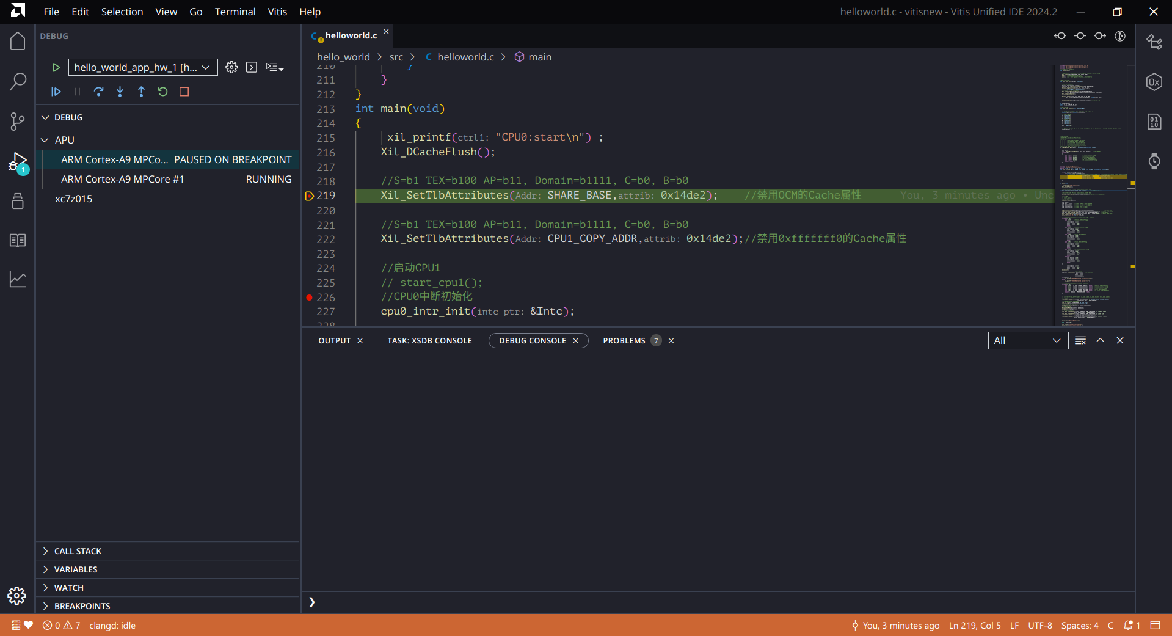Restart the debug session
The image size is (1172, 636).
pyautogui.click(x=162, y=92)
